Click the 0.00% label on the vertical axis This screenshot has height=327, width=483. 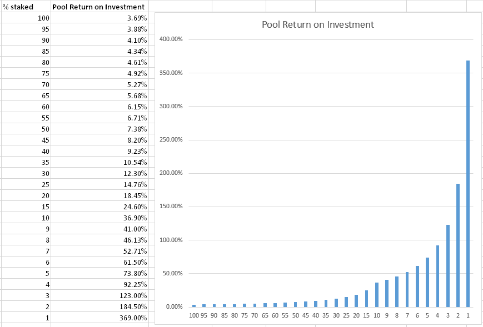[x=173, y=306]
